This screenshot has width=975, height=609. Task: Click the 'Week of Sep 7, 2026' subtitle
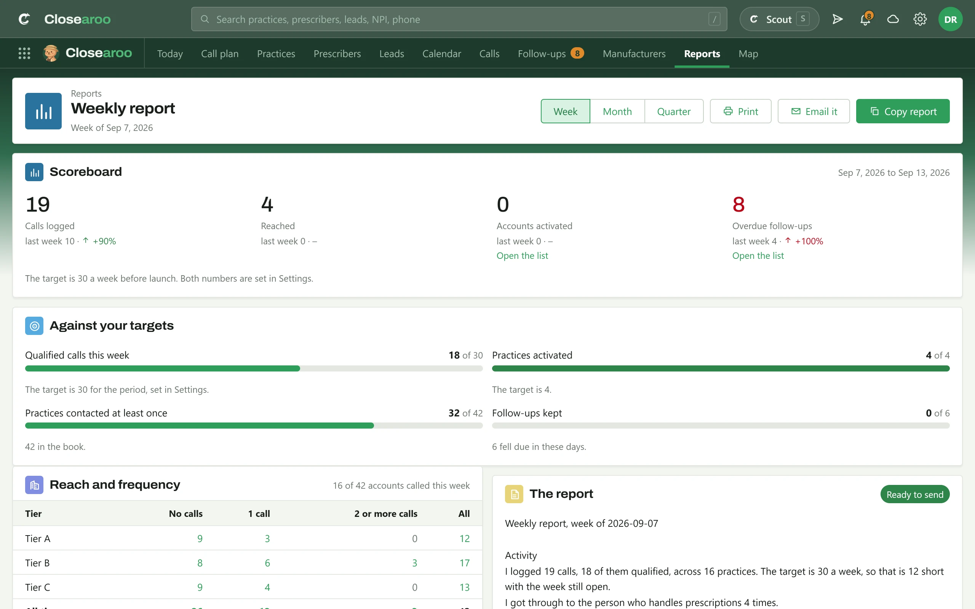click(x=112, y=128)
